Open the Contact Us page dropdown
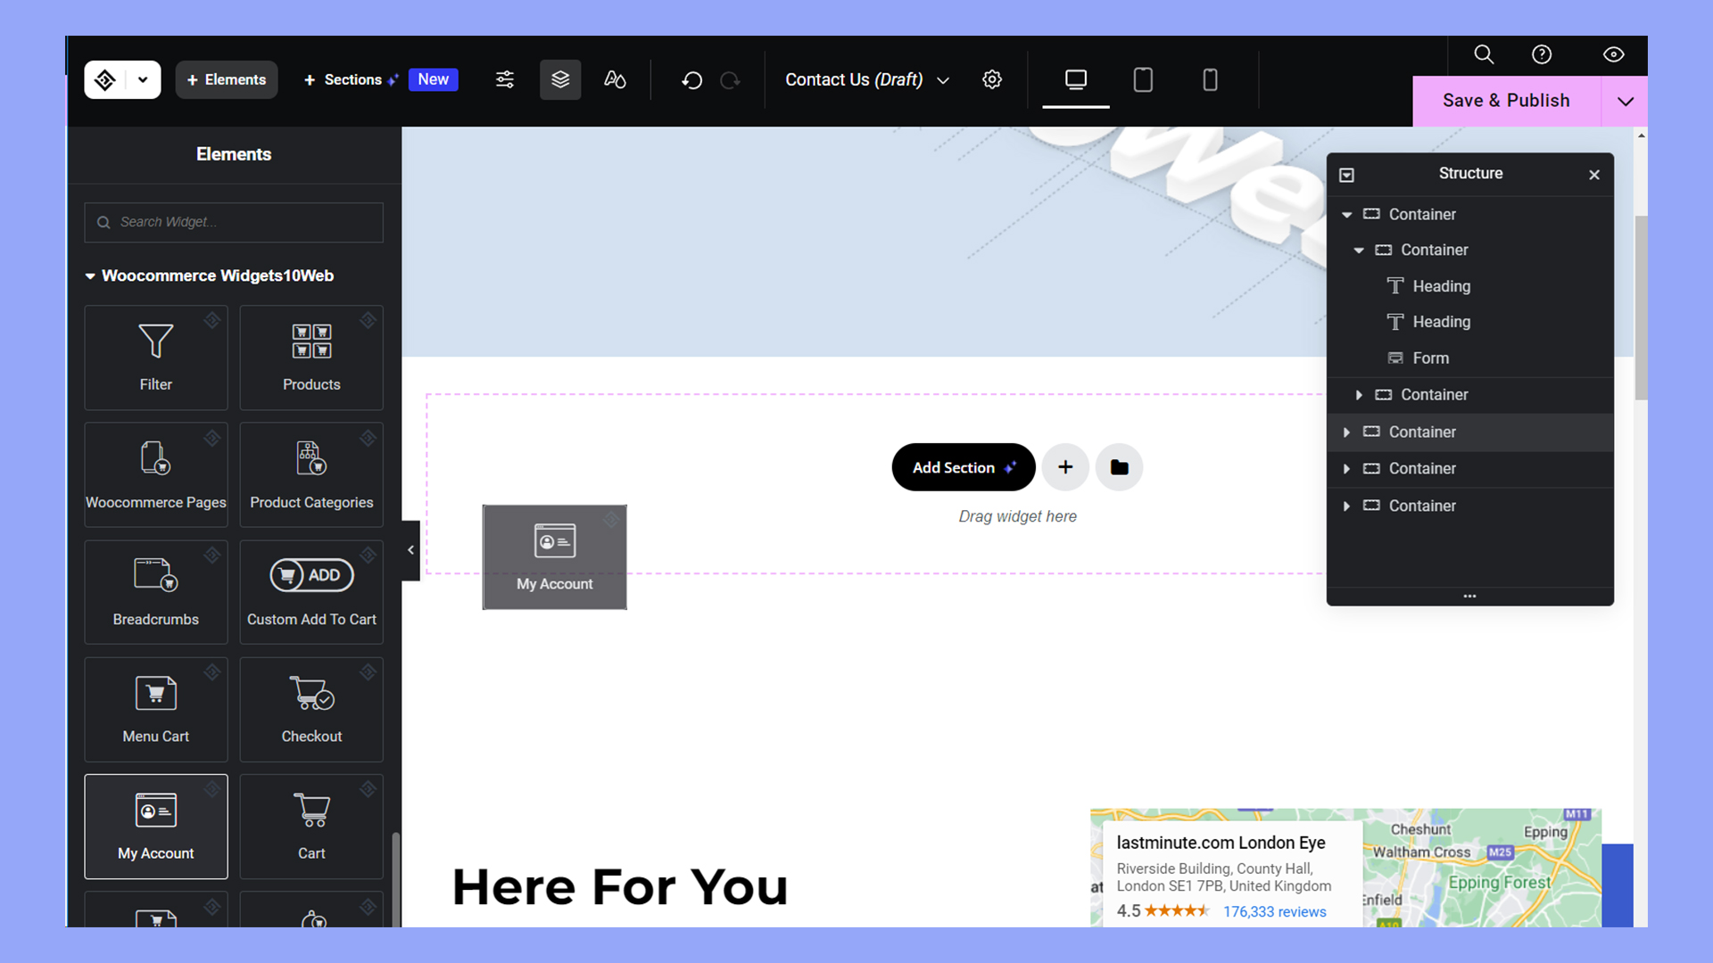1713x963 pixels. 943,80
